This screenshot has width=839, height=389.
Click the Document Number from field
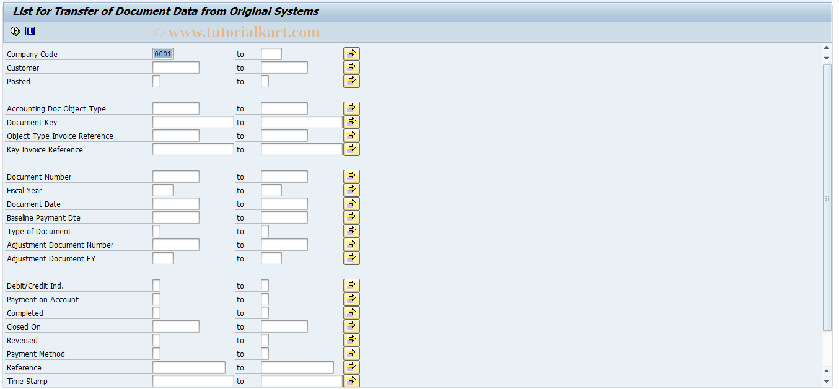(176, 177)
